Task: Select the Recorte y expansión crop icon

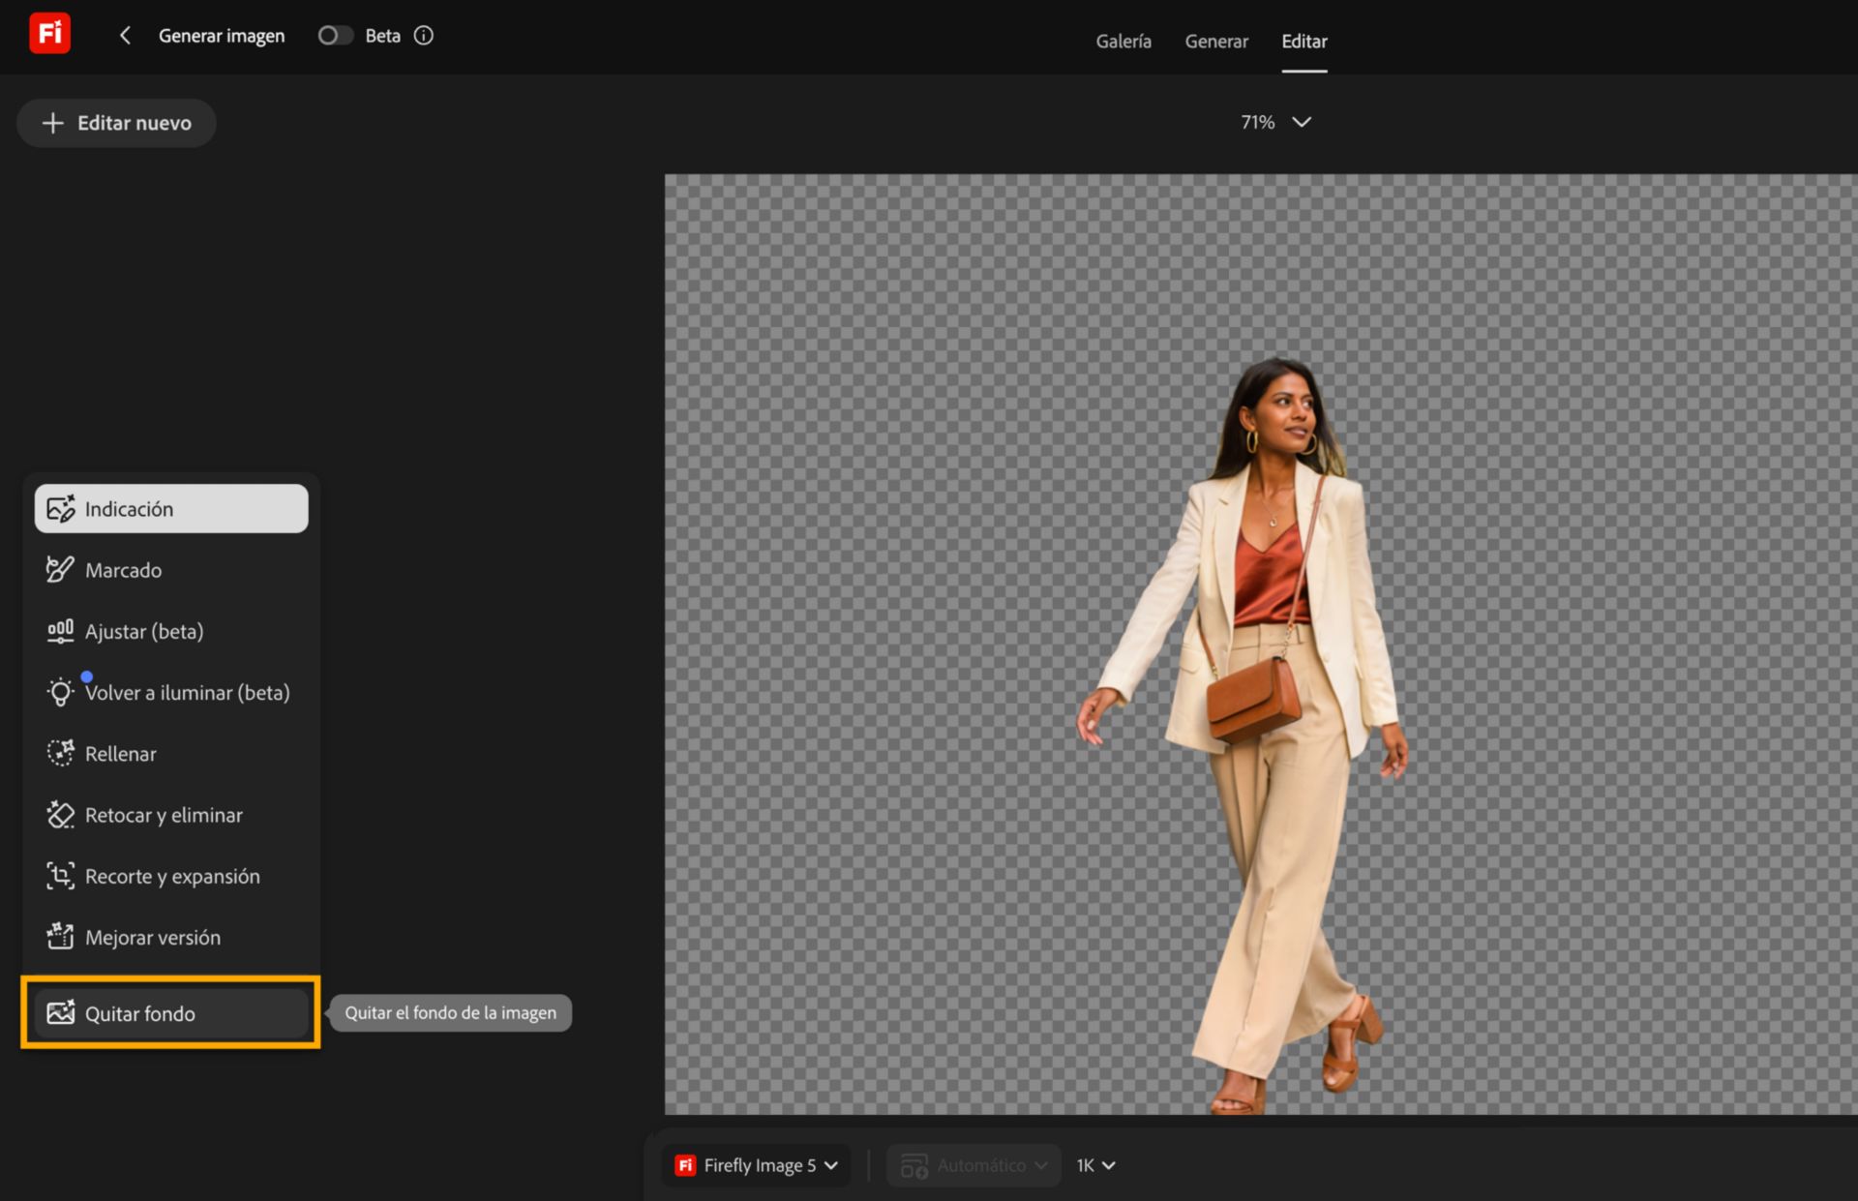Action: click(x=60, y=876)
